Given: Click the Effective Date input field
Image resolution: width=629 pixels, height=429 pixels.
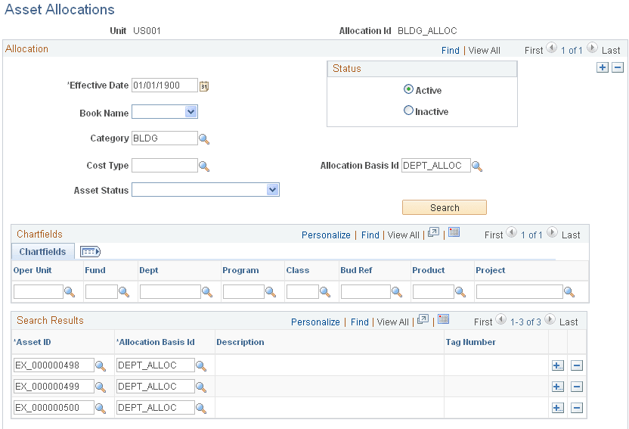Looking at the screenshot, I should (x=165, y=85).
